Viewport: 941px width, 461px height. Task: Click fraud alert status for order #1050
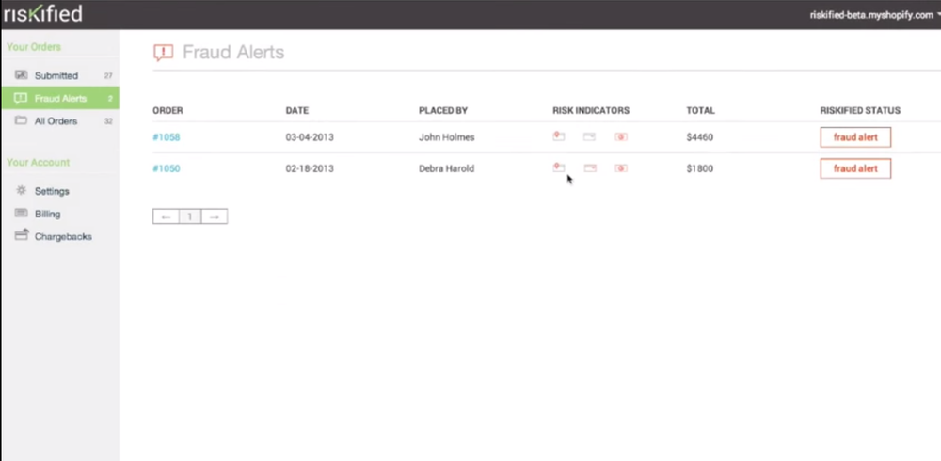click(855, 168)
